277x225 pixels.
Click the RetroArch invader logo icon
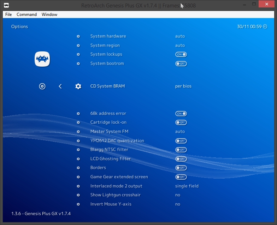(x=42, y=59)
